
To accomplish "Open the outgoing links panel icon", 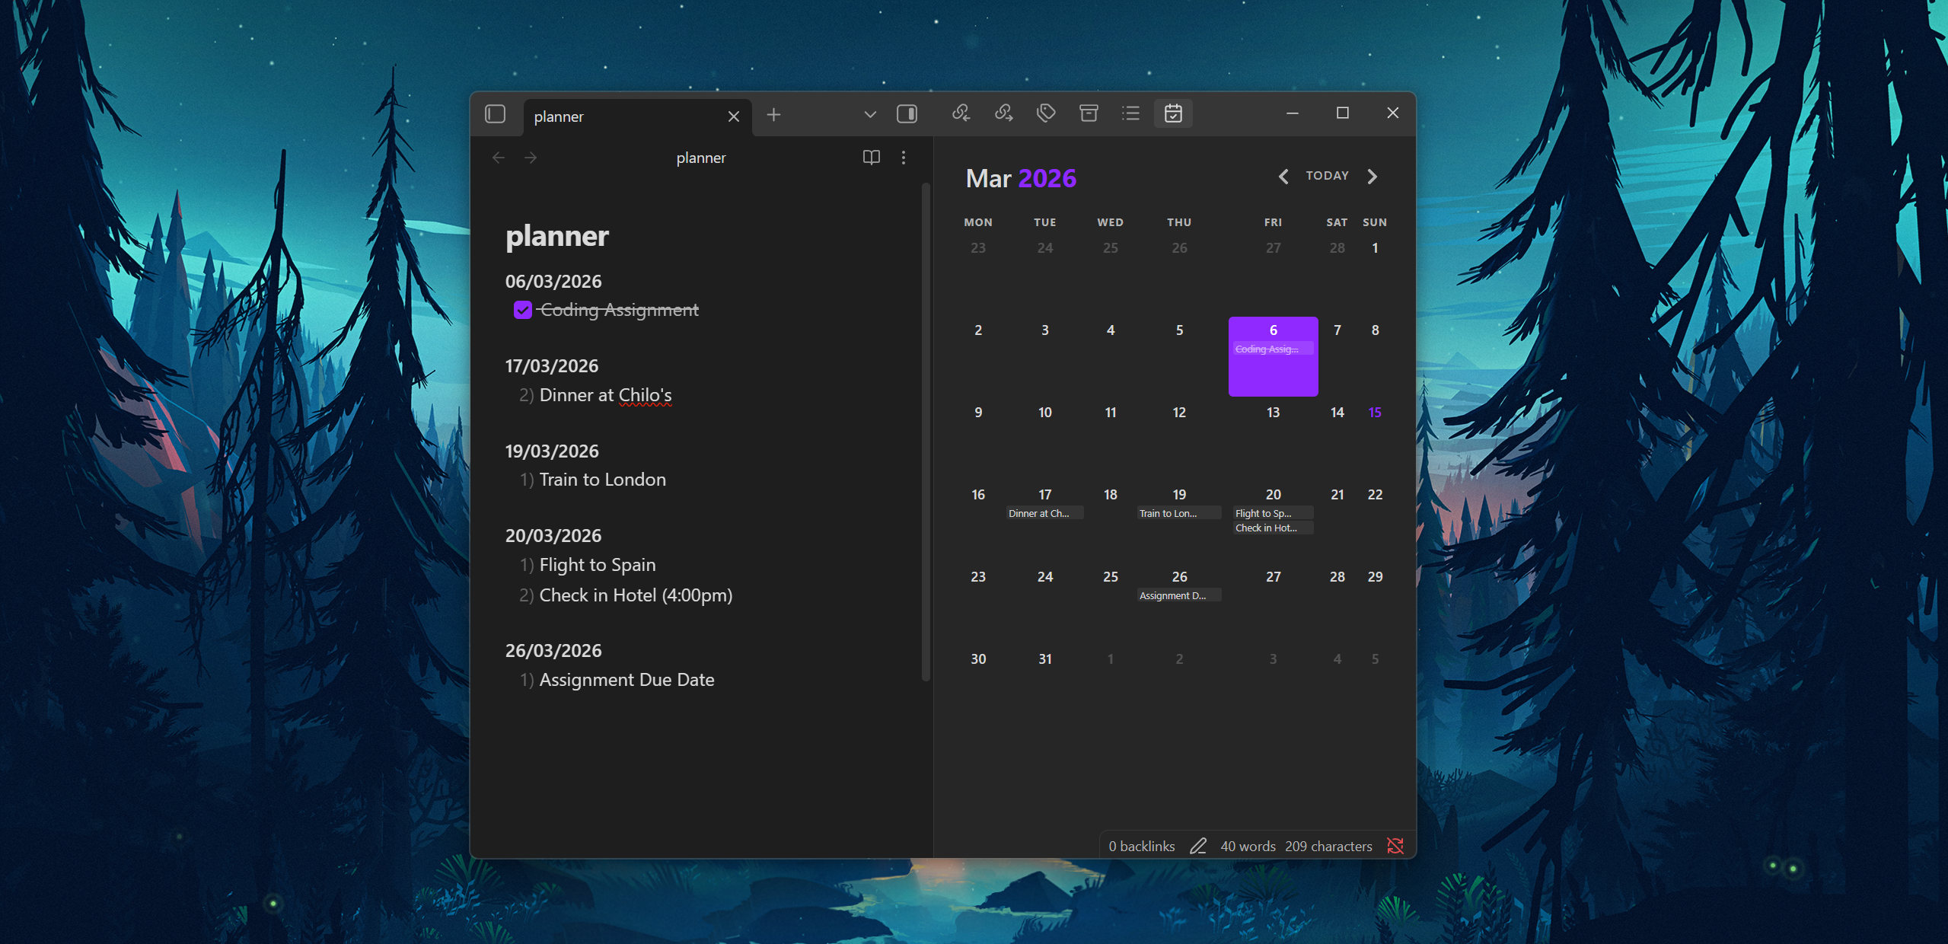I will click(1003, 113).
